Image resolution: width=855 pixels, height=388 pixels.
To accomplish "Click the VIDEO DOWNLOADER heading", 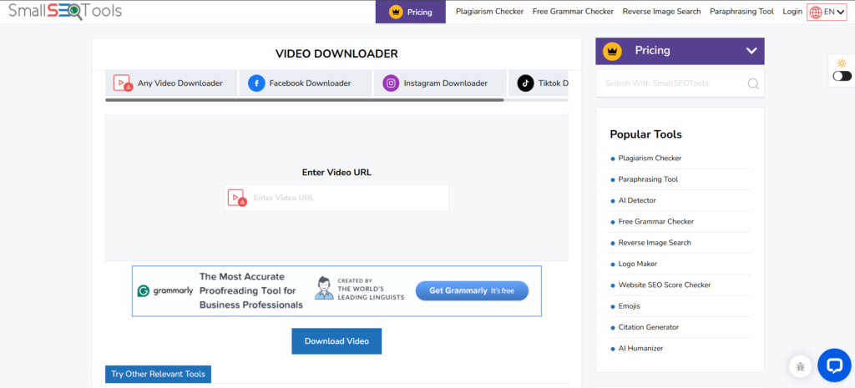I will 336,54.
